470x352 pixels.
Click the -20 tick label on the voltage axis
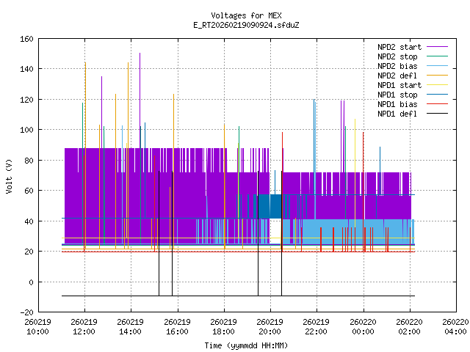pyautogui.click(x=23, y=312)
